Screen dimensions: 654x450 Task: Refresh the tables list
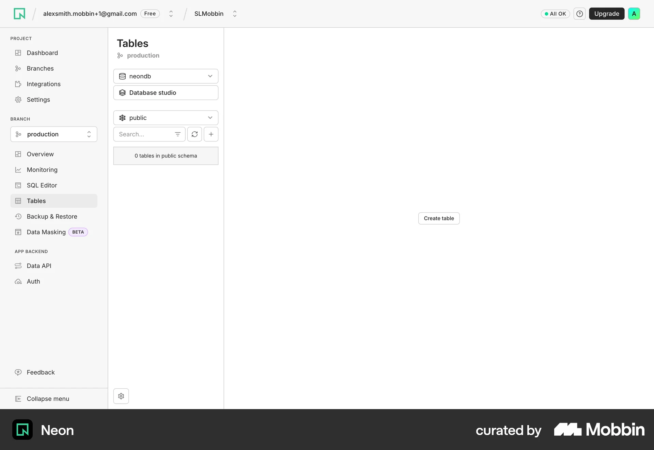coord(194,134)
